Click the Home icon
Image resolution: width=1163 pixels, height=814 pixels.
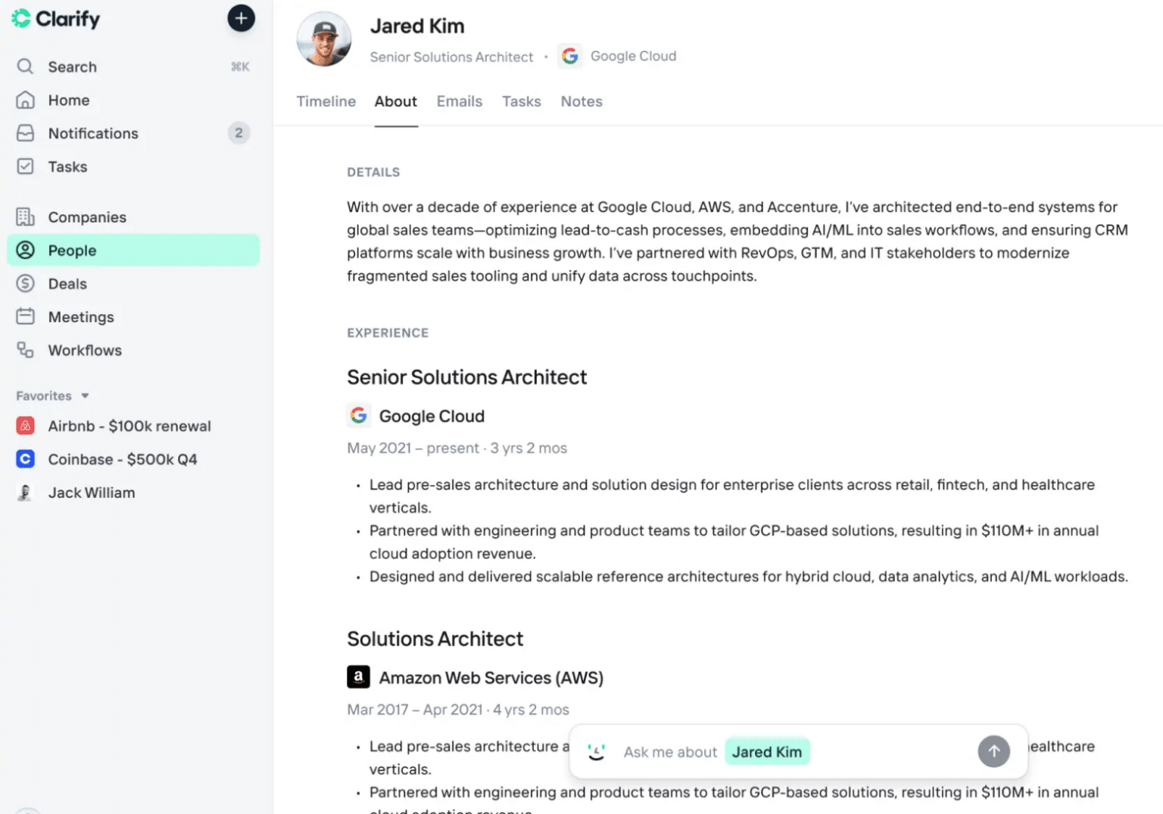(x=25, y=100)
